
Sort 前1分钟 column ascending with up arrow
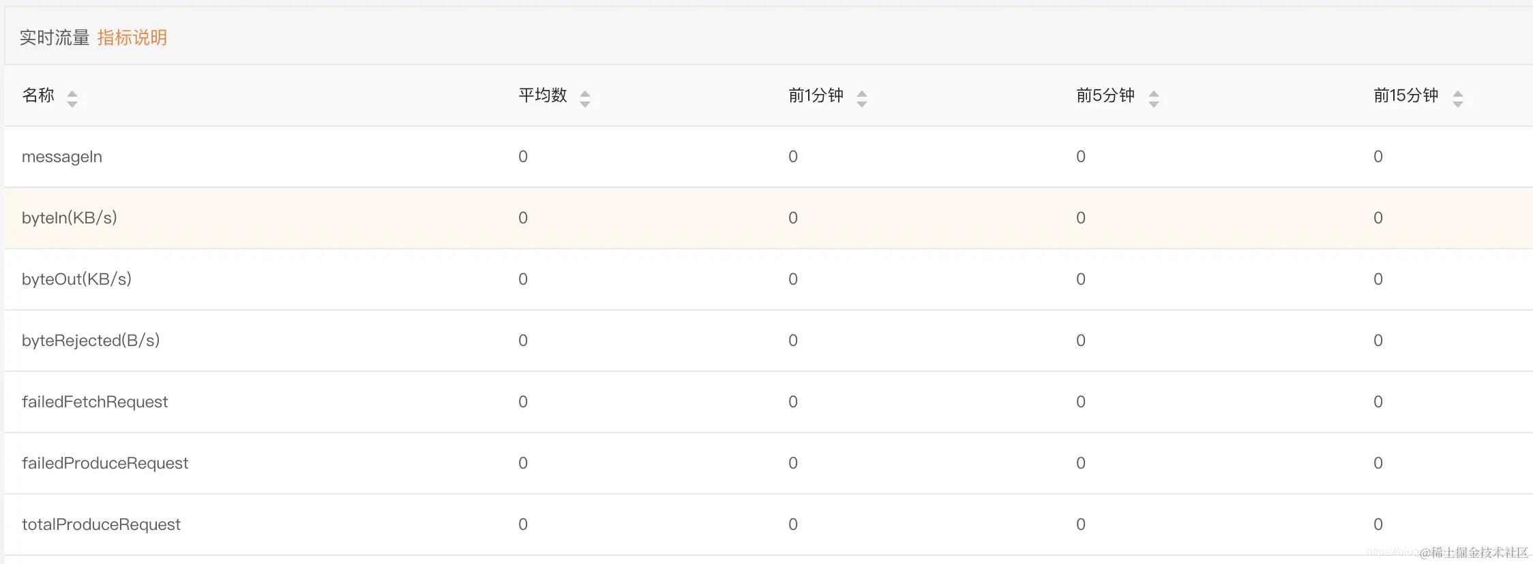[863, 92]
